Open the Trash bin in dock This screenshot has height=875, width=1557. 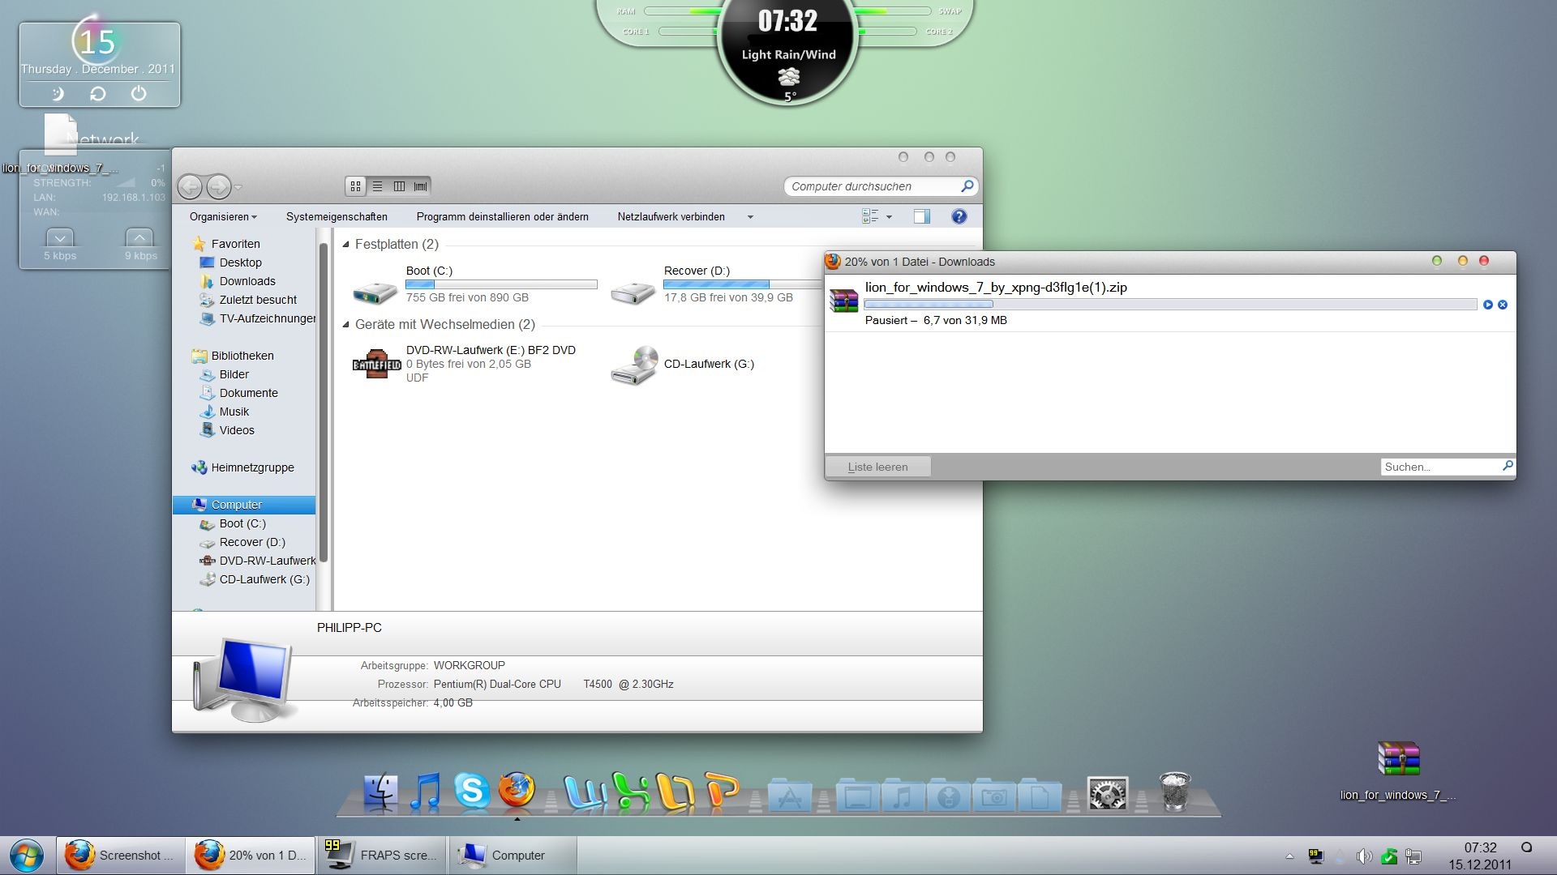point(1174,792)
